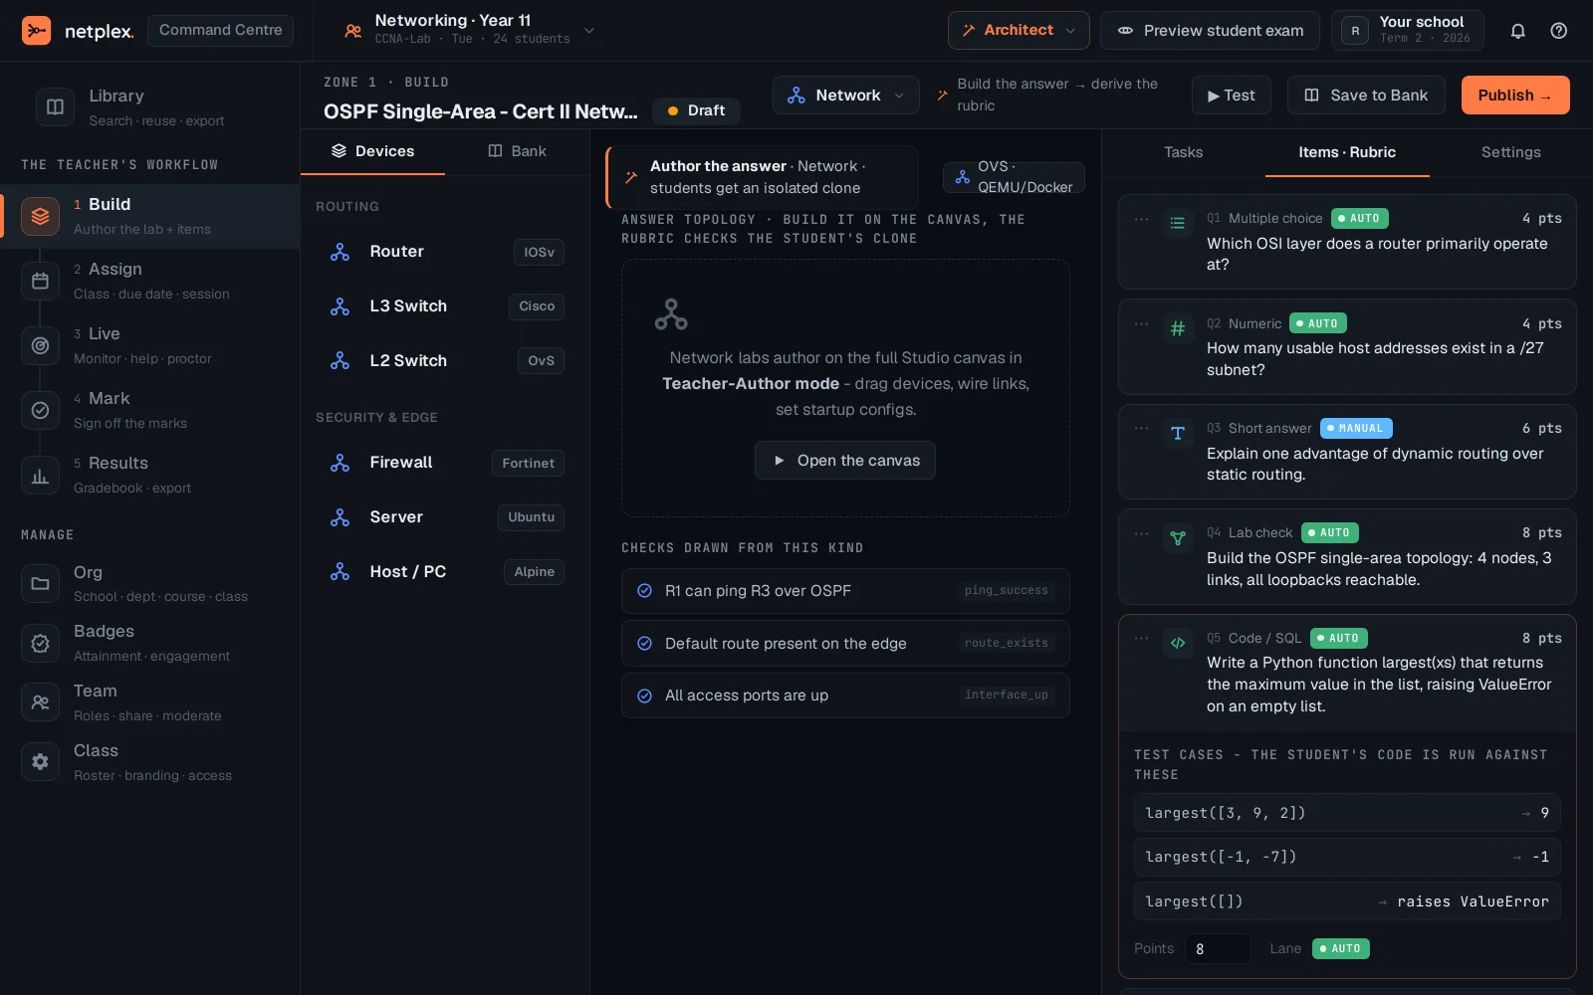The width and height of the screenshot is (1593, 995).
Task: Toggle 'All access ports are up' check
Action: coord(644,696)
